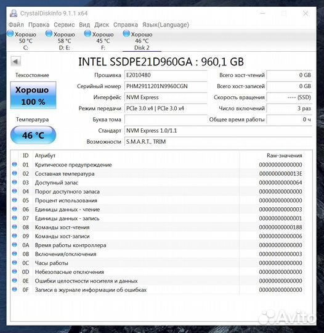Click the Скорость вращения value (SSD)
This screenshot has height=333, width=324.
pyautogui.click(x=290, y=97)
